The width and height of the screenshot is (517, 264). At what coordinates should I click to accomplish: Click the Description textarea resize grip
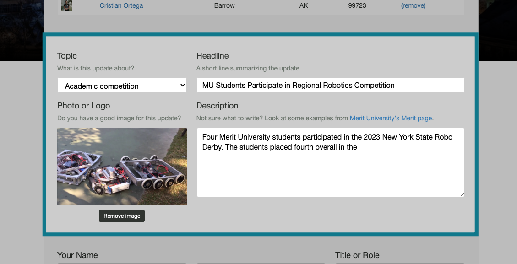coord(462,194)
